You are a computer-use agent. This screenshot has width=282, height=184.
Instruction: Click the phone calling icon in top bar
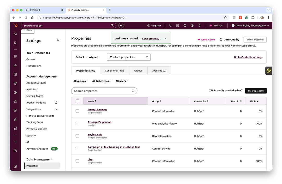[170, 26]
